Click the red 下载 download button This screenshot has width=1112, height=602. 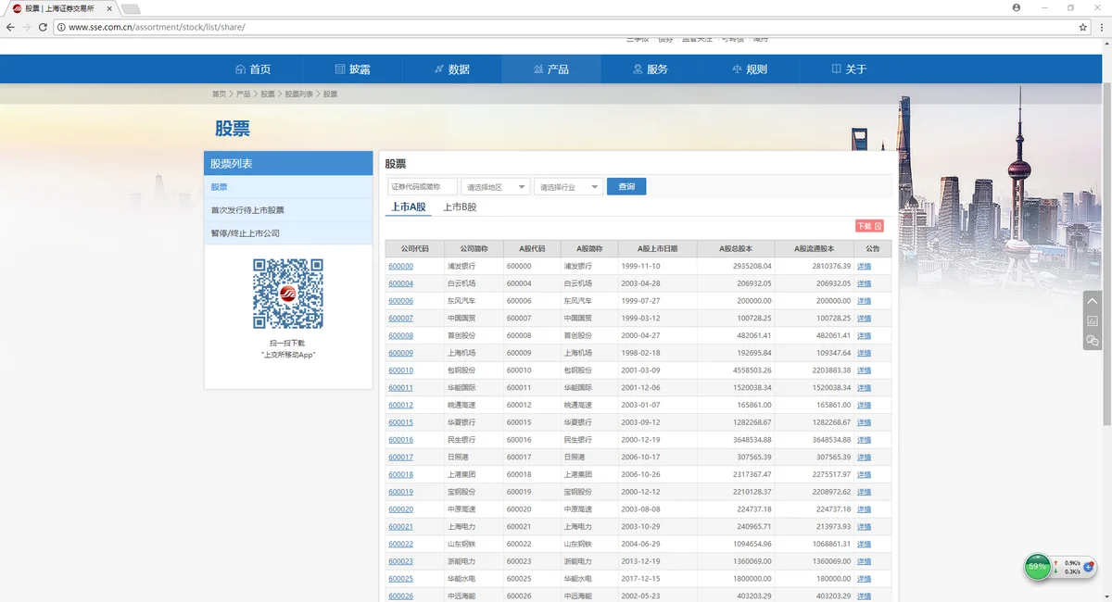tap(869, 226)
